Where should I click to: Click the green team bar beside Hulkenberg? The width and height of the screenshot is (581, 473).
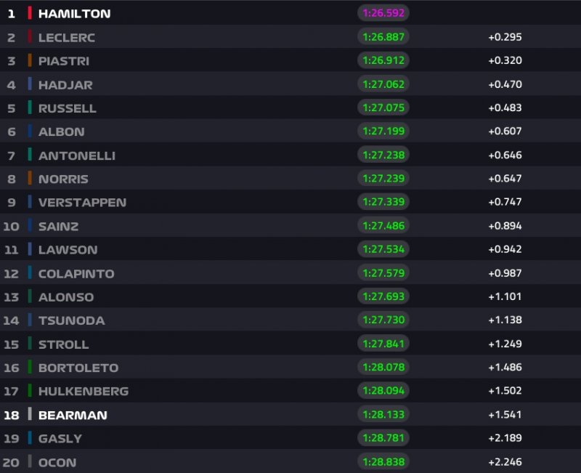coord(30,391)
